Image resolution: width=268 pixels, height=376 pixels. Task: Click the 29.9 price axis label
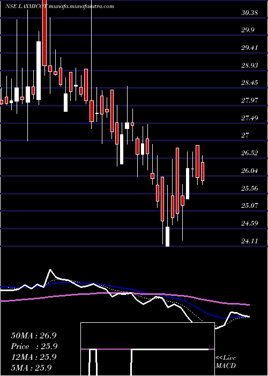(248, 30)
